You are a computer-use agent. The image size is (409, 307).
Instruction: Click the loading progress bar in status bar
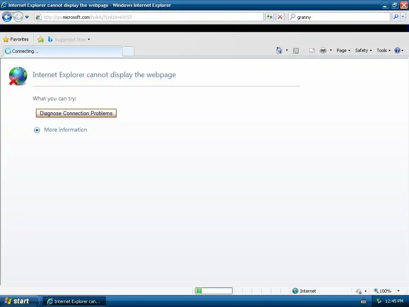coord(214,291)
